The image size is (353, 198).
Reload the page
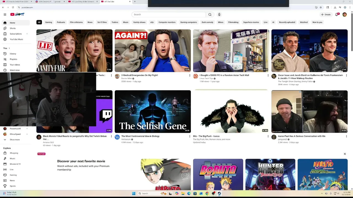pyautogui.click(x=13, y=7)
